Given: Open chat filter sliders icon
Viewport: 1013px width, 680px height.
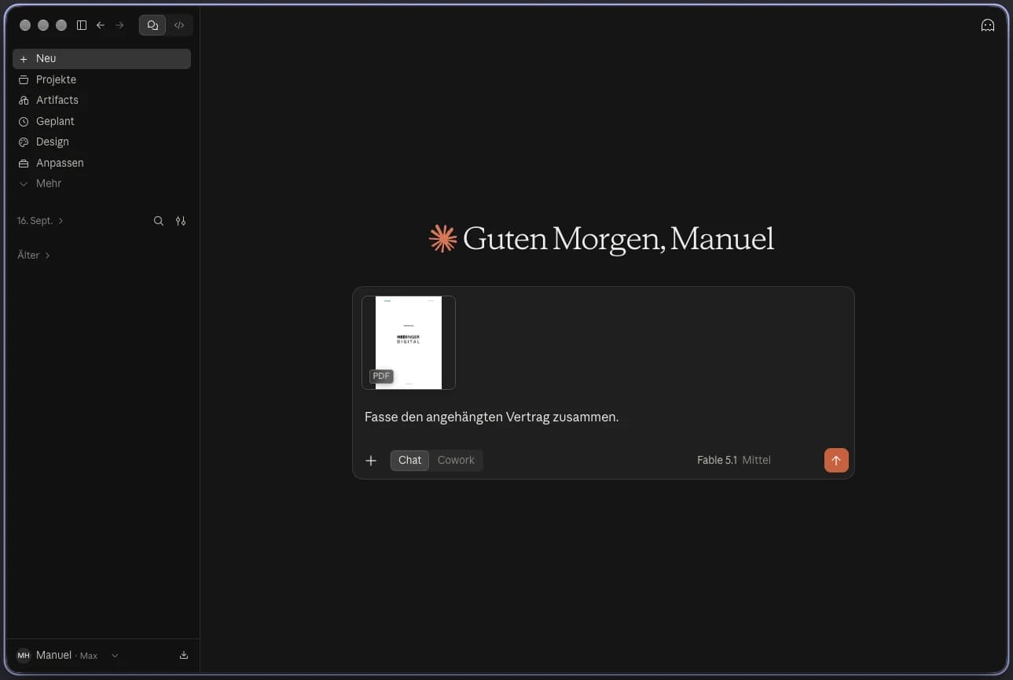Looking at the screenshot, I should [181, 221].
